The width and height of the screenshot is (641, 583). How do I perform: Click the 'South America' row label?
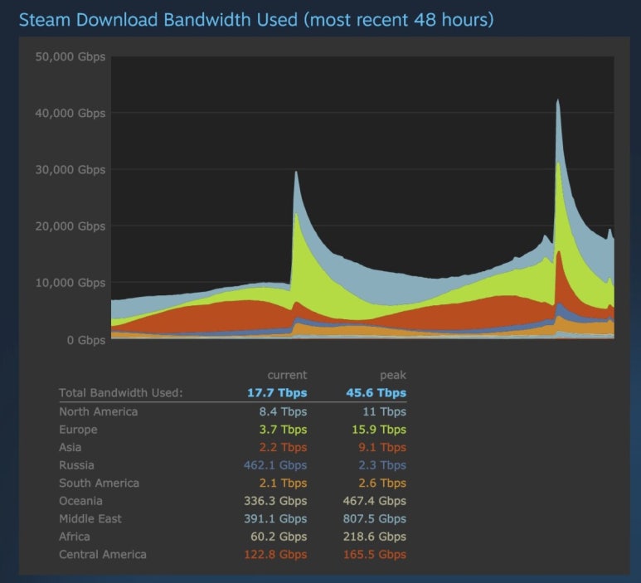click(99, 483)
